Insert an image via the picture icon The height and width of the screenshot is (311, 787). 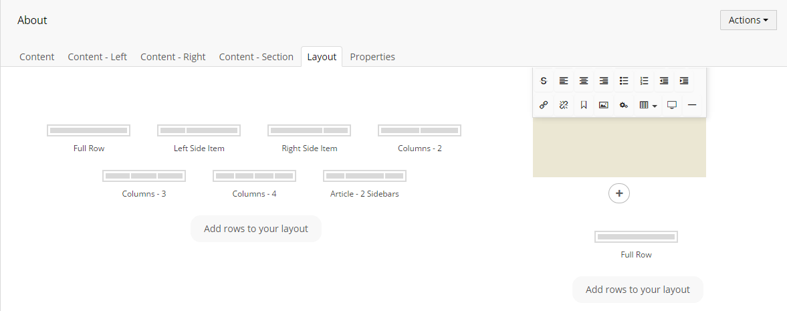tap(604, 105)
